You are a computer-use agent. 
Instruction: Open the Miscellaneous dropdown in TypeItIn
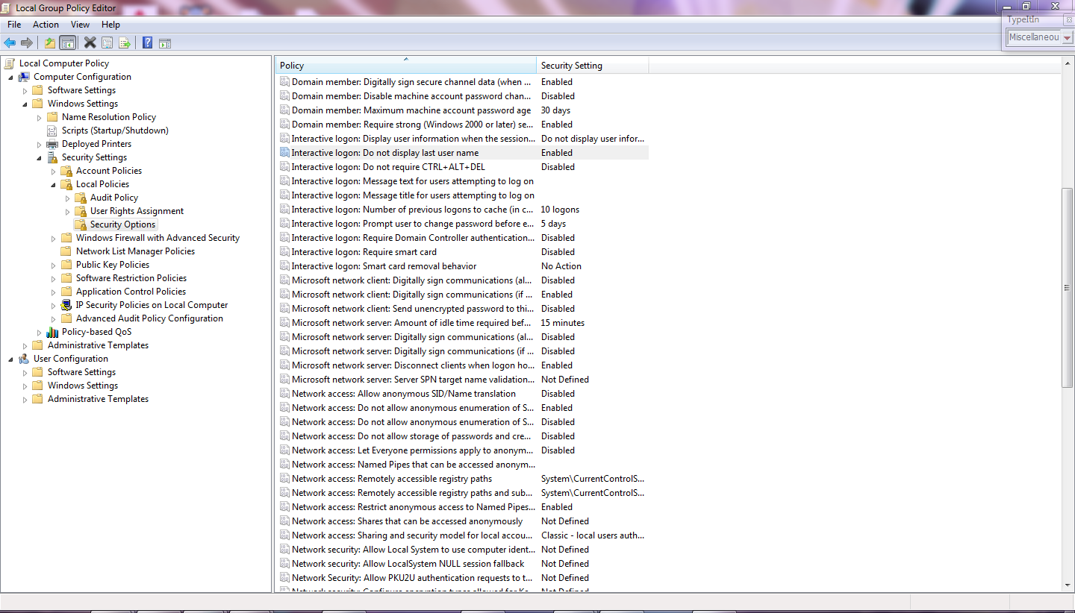click(x=1068, y=37)
